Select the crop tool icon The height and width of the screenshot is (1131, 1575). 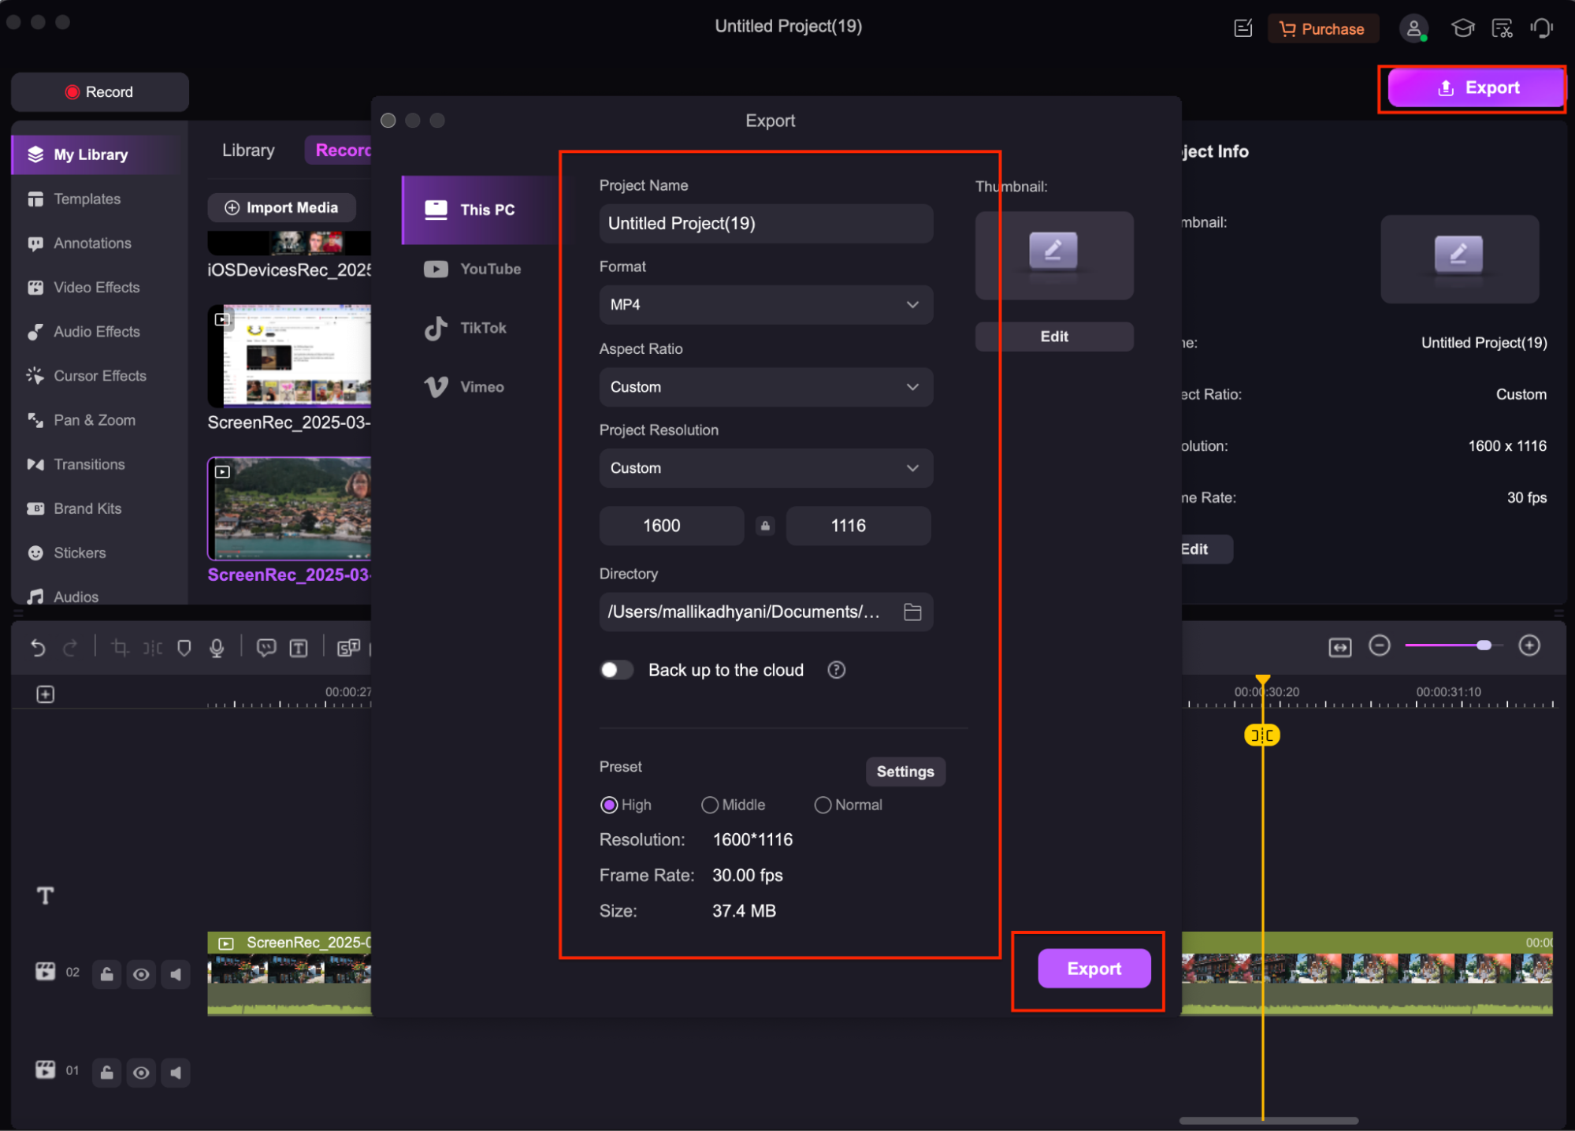120,648
